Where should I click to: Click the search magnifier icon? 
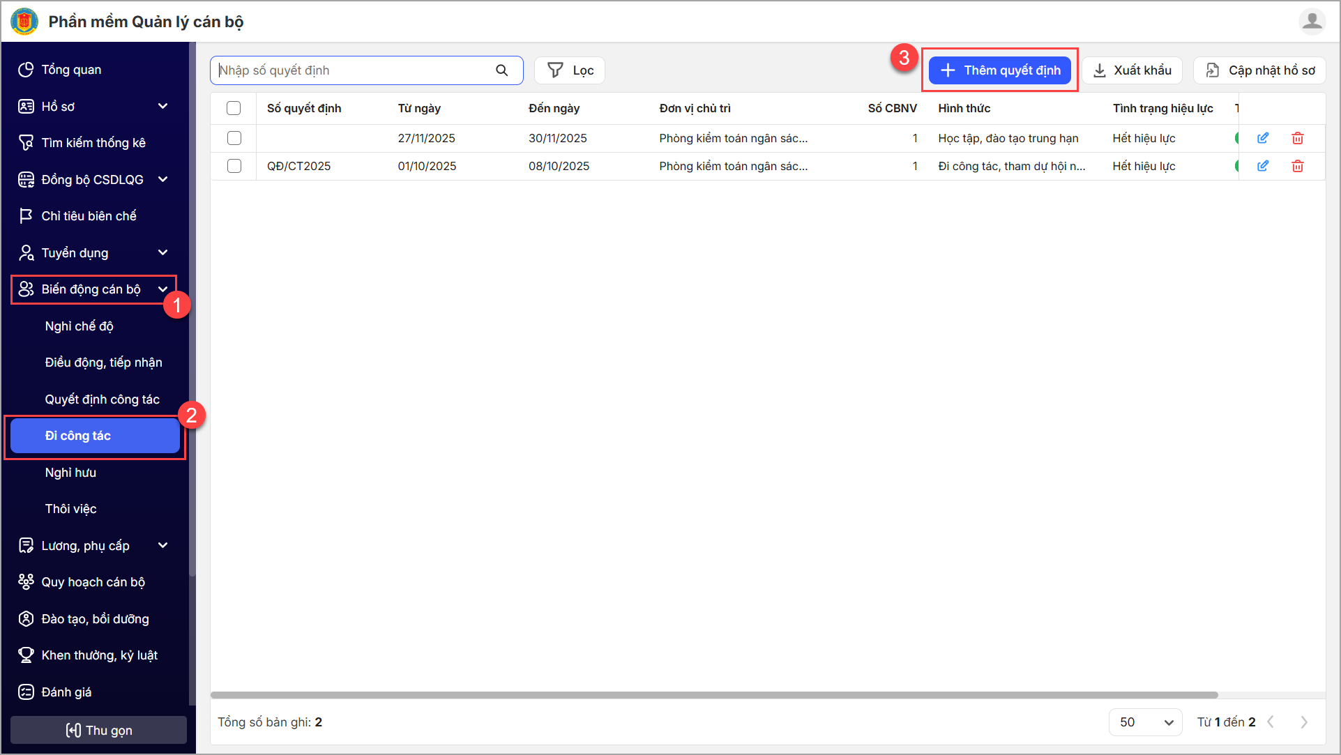tap(501, 70)
